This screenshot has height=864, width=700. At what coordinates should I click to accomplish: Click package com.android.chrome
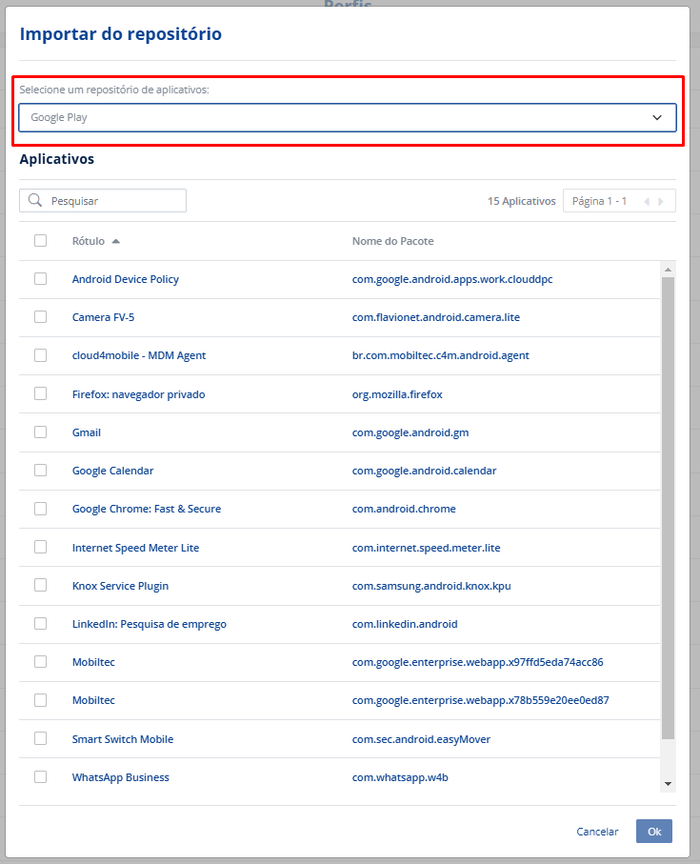[404, 509]
